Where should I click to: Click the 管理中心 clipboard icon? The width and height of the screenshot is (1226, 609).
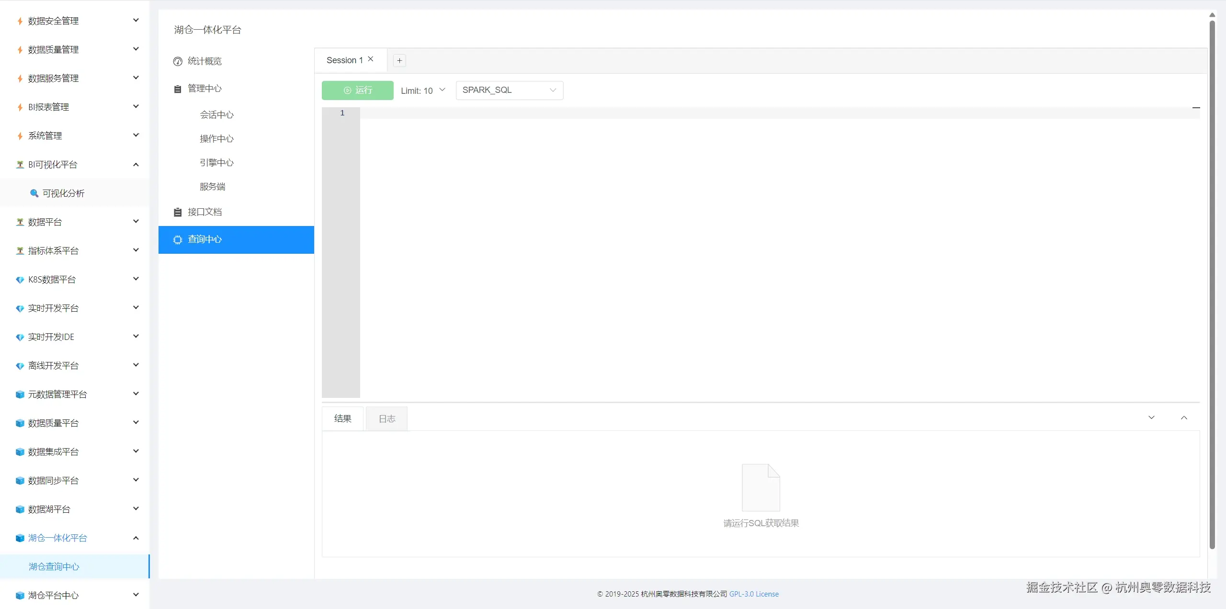(178, 89)
